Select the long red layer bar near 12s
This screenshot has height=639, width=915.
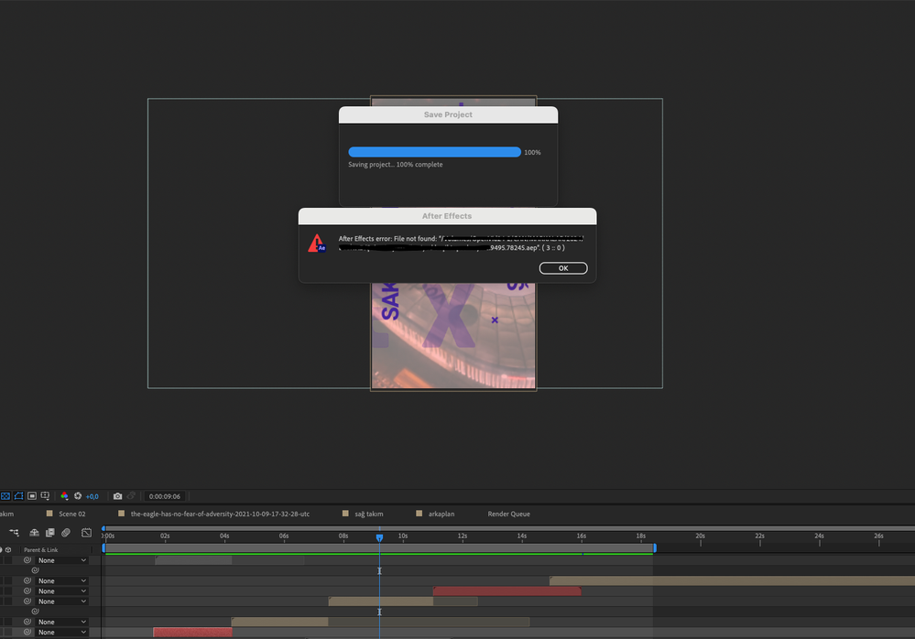pyautogui.click(x=507, y=591)
